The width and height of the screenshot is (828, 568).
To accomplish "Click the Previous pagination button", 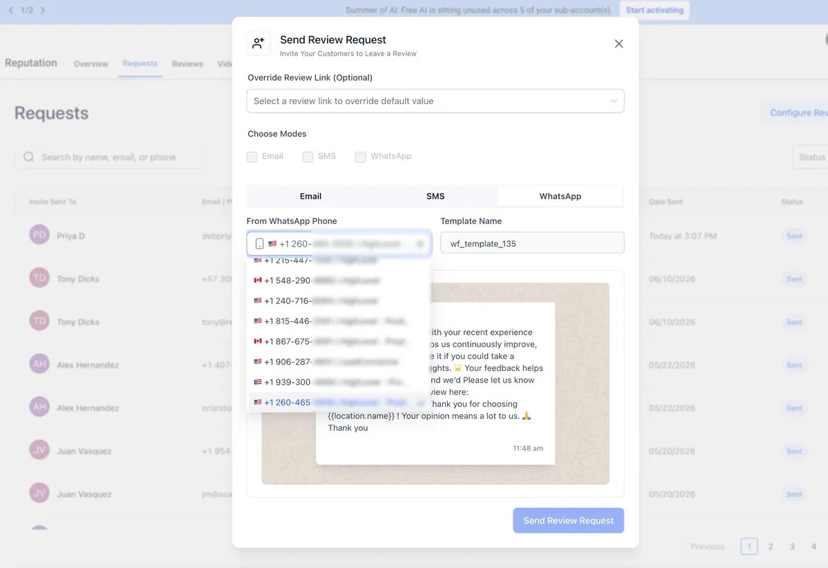I will tap(707, 547).
